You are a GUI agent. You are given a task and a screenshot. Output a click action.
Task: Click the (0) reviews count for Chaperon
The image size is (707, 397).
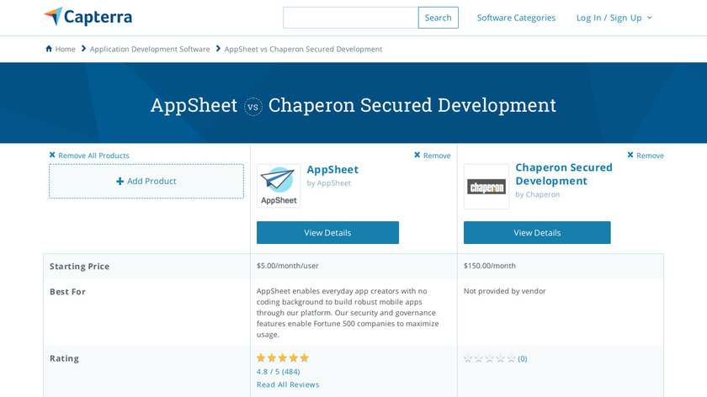tap(522, 358)
